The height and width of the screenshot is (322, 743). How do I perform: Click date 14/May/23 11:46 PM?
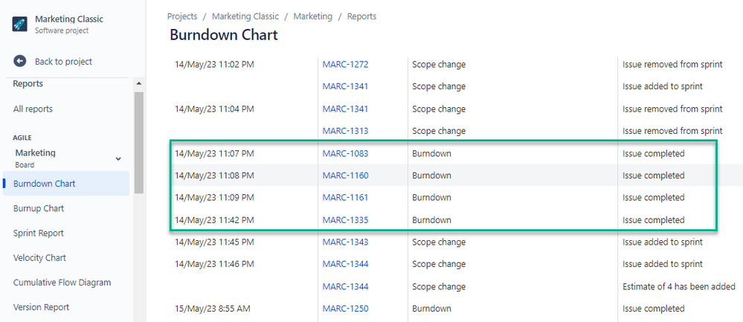pyautogui.click(x=214, y=264)
